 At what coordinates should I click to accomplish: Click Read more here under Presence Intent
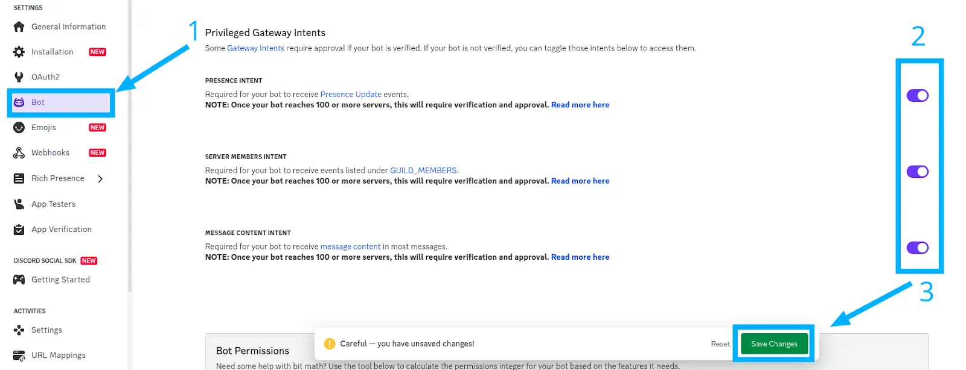(x=580, y=105)
